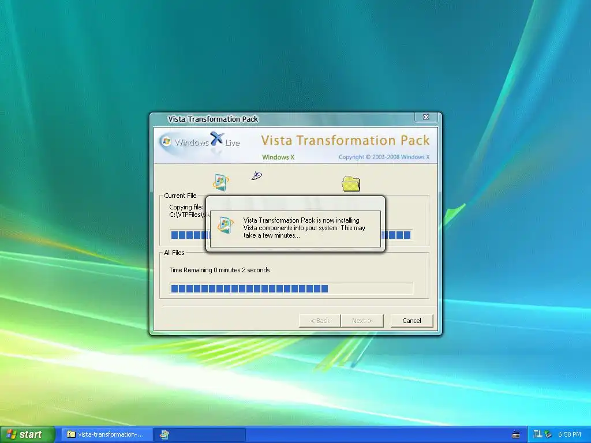Click the on-screen keyboard icon in taskbar
The height and width of the screenshot is (443, 591).
pos(516,435)
